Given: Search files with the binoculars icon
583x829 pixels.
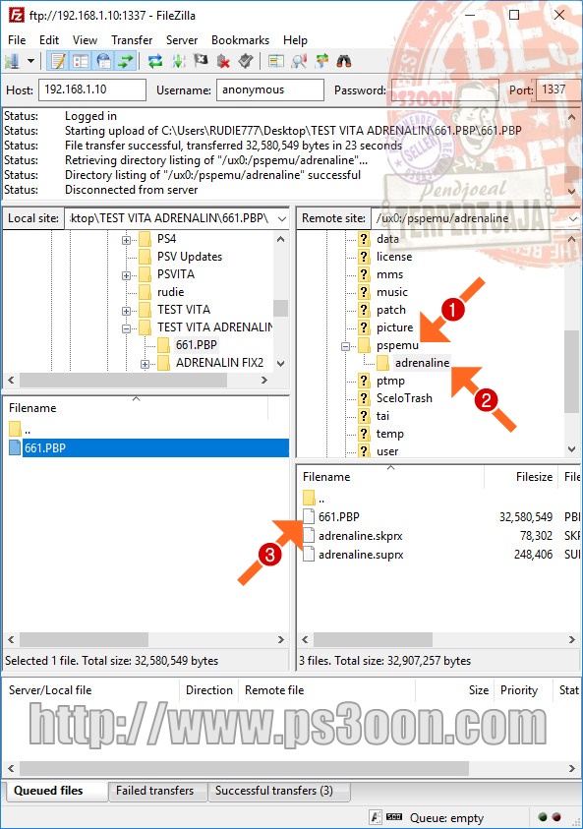Looking at the screenshot, I should [x=345, y=61].
